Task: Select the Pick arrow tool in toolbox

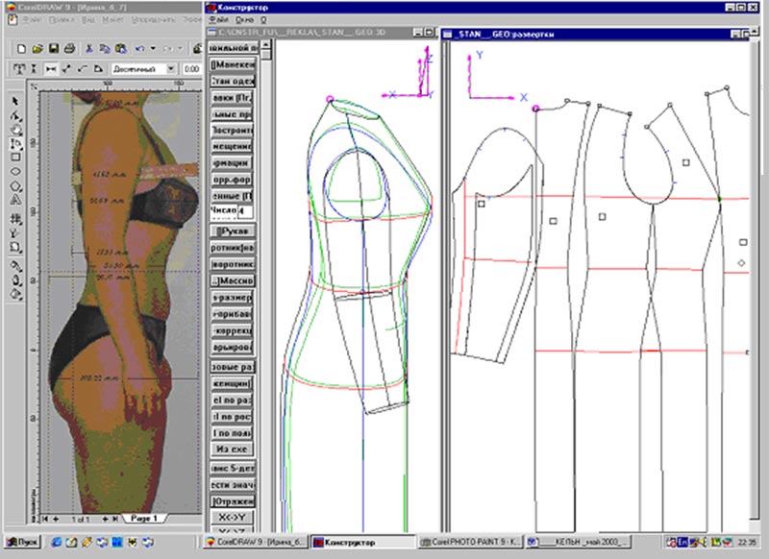Action: click(x=15, y=100)
